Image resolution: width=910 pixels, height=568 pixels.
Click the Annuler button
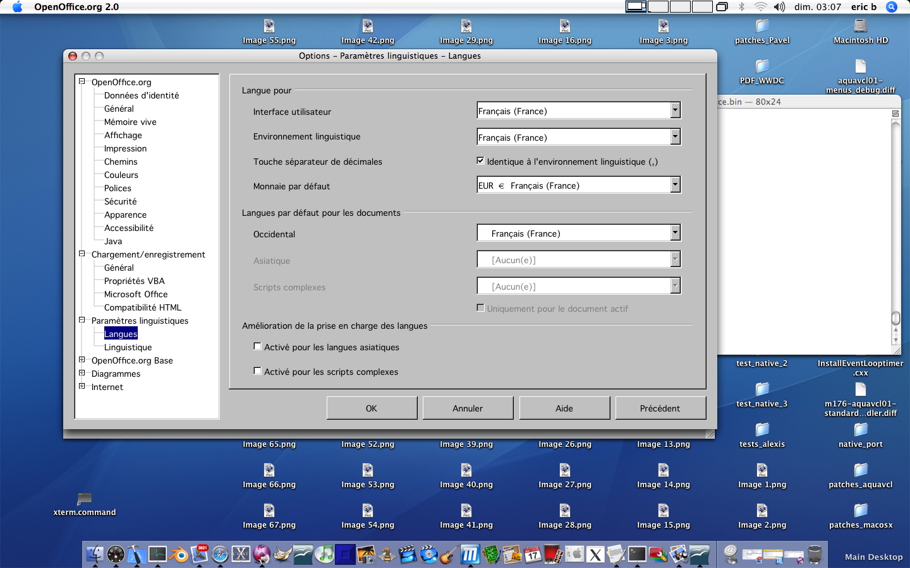468,408
